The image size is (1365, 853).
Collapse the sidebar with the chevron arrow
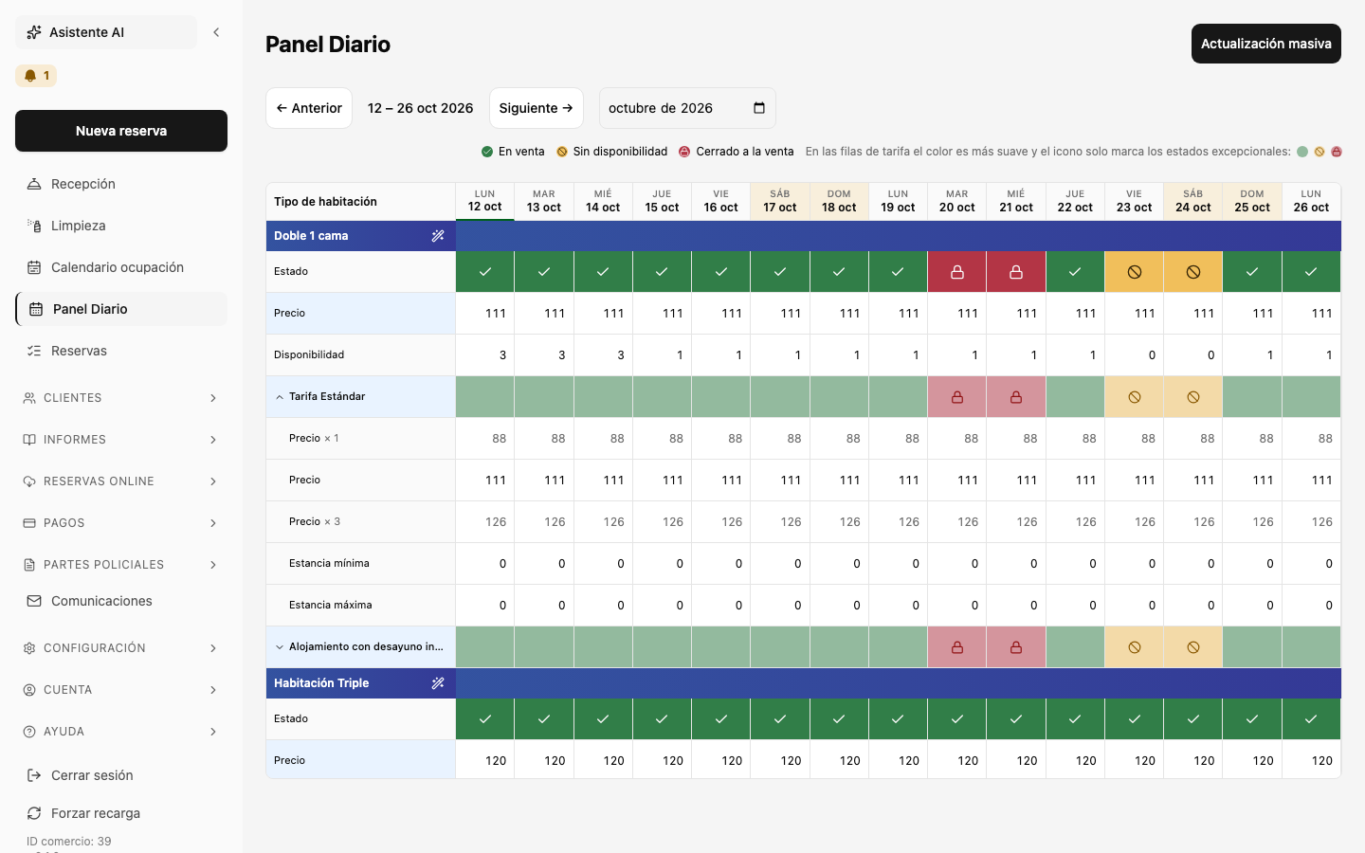tap(216, 32)
